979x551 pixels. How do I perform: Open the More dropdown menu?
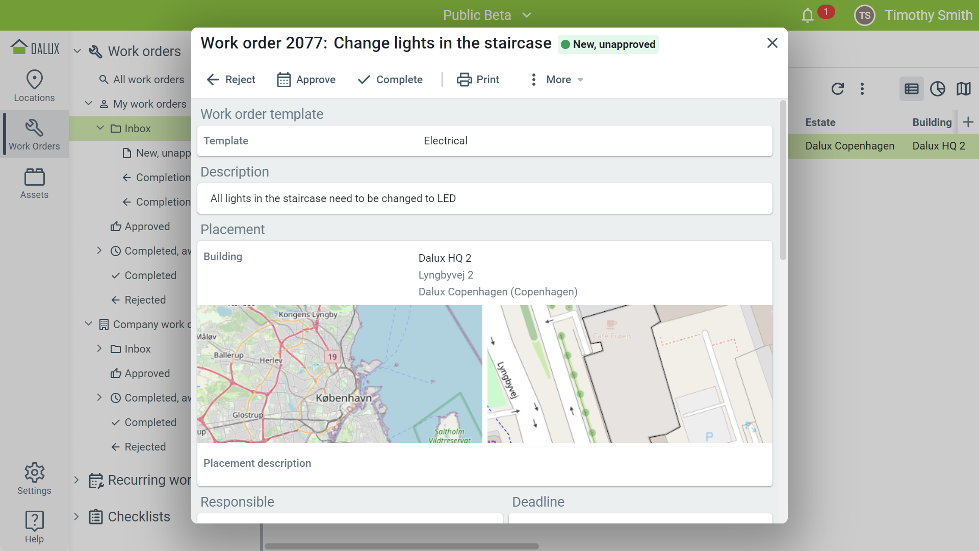[x=557, y=80]
